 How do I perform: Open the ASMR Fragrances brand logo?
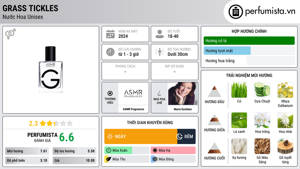click(x=133, y=94)
